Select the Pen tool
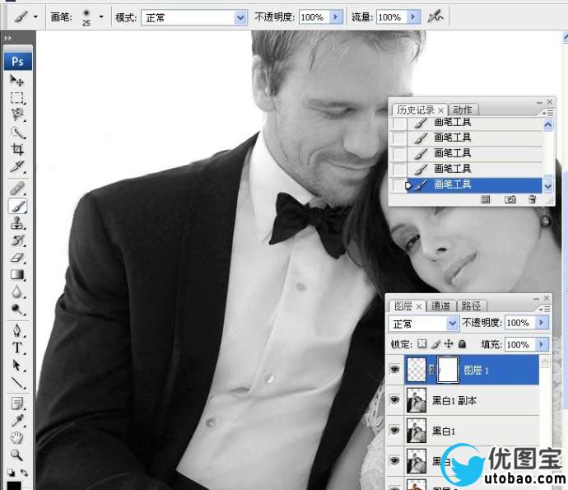The image size is (568, 490). [x=16, y=330]
